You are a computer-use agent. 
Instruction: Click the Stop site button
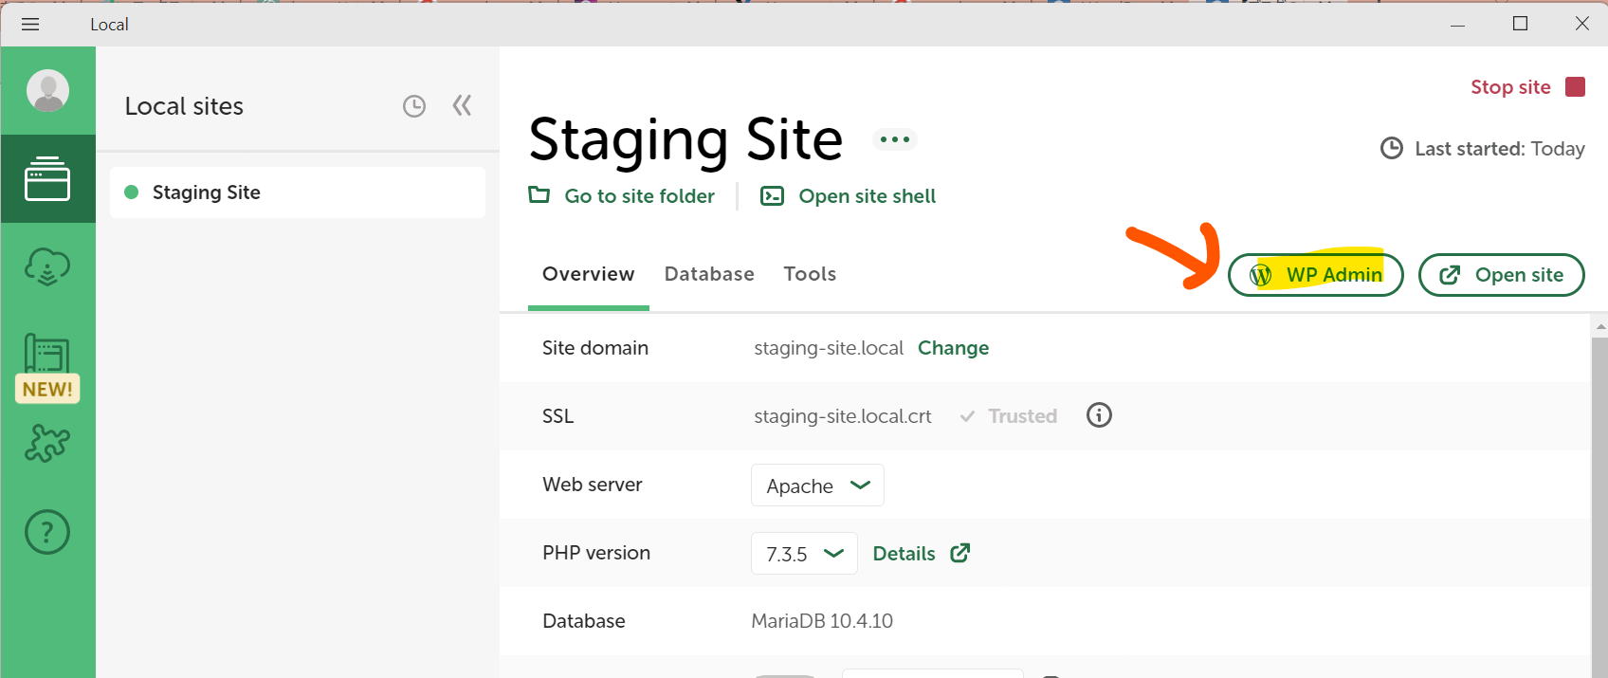pos(1527,87)
